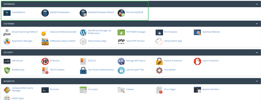Open the LiteSpeed Web Cache Manager icon
This screenshot has width=261, height=100.
point(7,90)
